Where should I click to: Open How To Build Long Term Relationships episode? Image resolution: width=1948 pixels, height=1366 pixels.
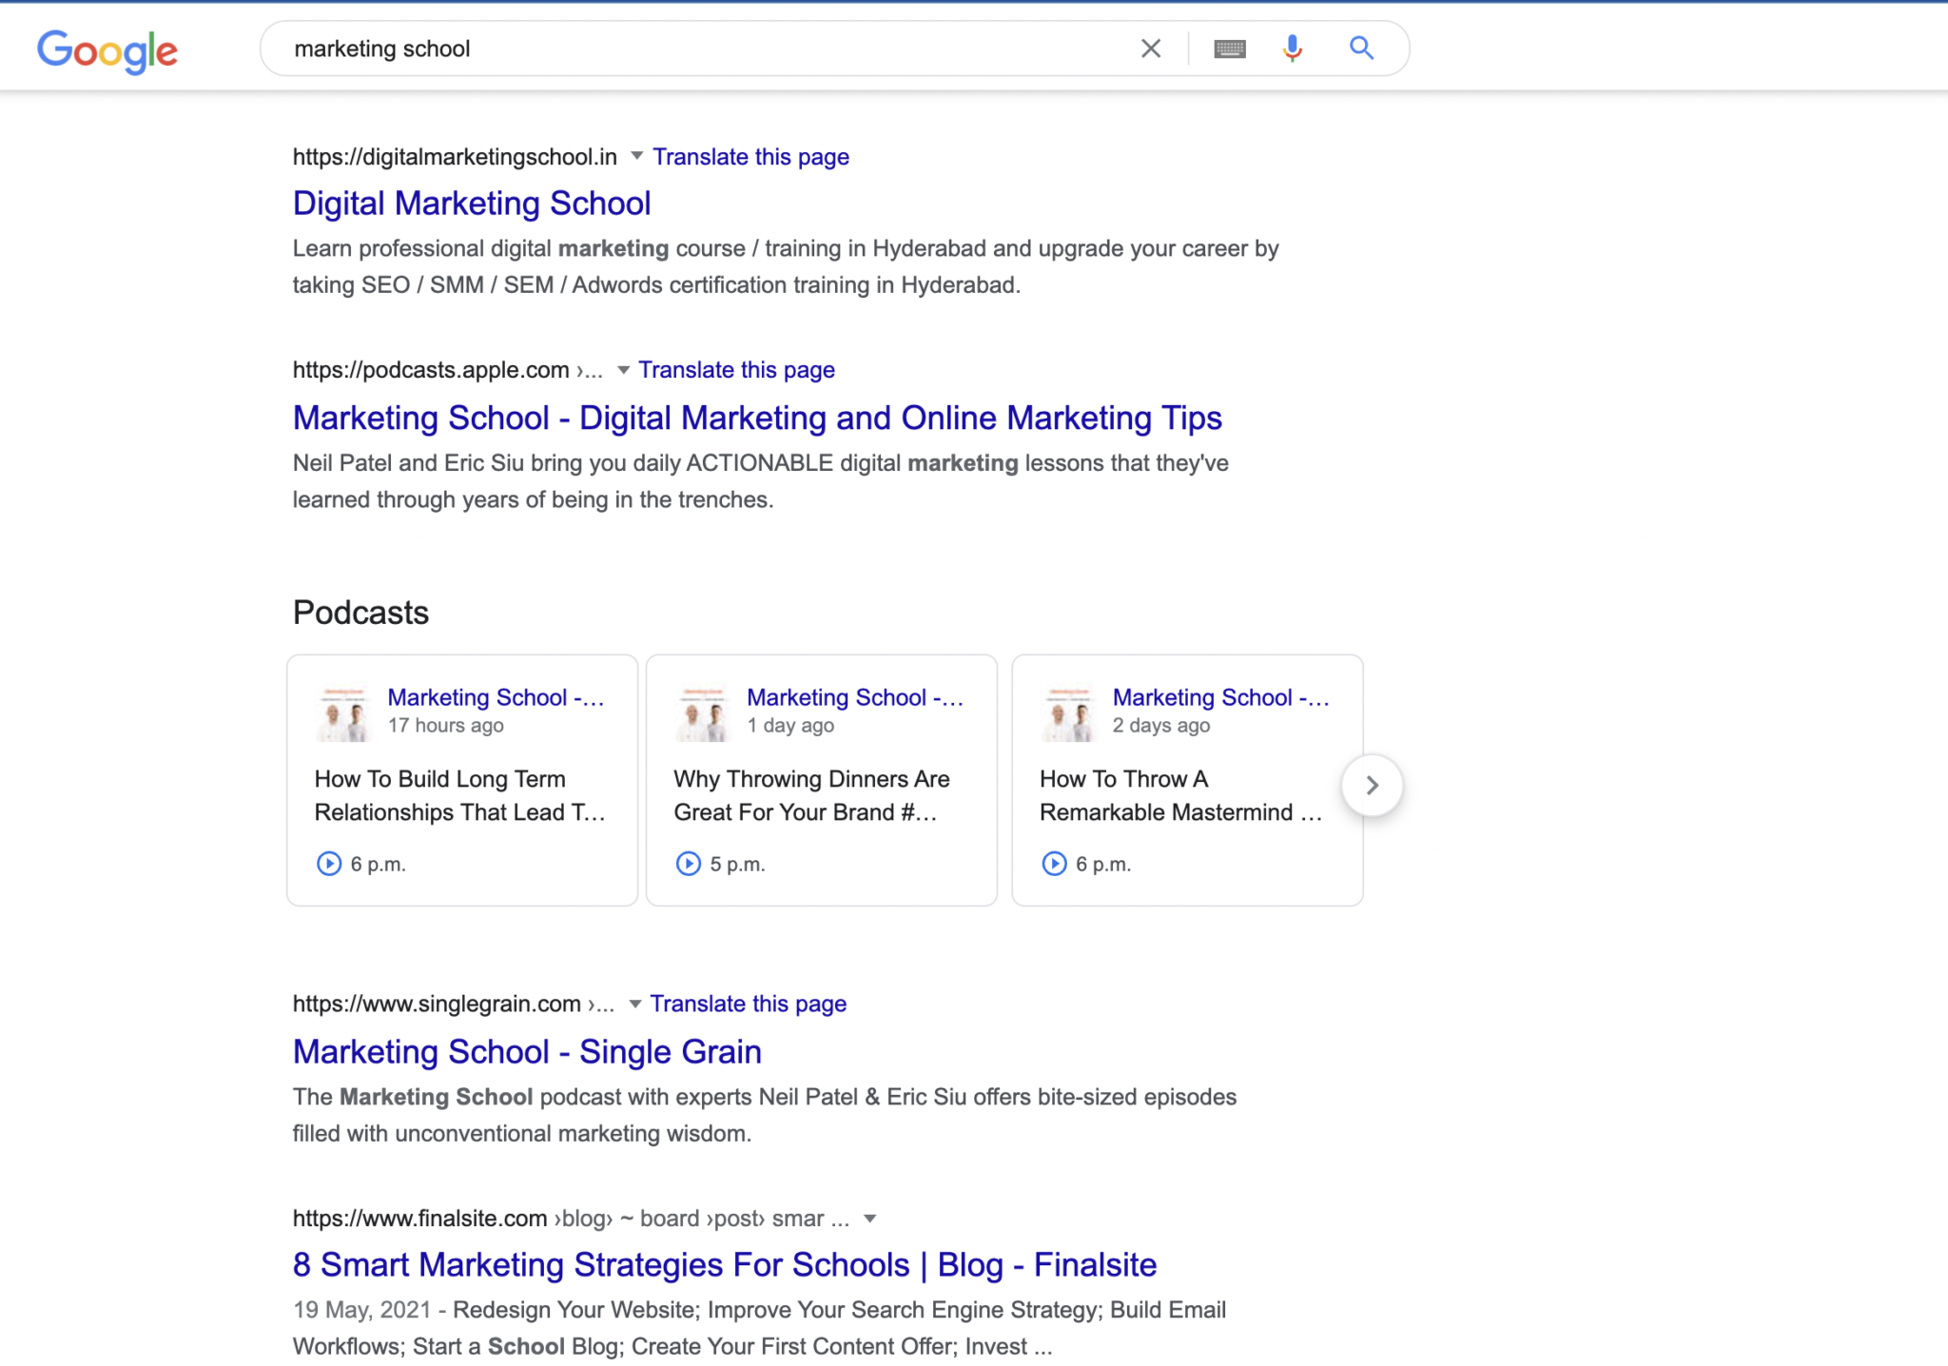[x=459, y=795]
